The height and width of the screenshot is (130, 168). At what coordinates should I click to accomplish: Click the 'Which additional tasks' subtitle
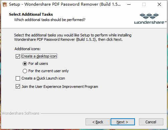pos(50,20)
